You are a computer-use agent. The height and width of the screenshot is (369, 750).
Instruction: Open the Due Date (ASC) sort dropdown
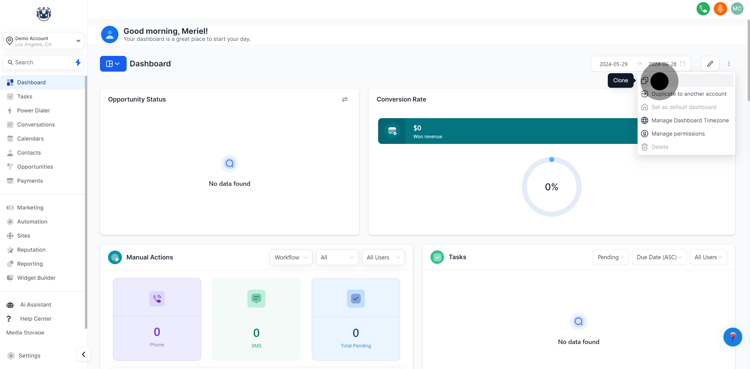pyautogui.click(x=659, y=257)
